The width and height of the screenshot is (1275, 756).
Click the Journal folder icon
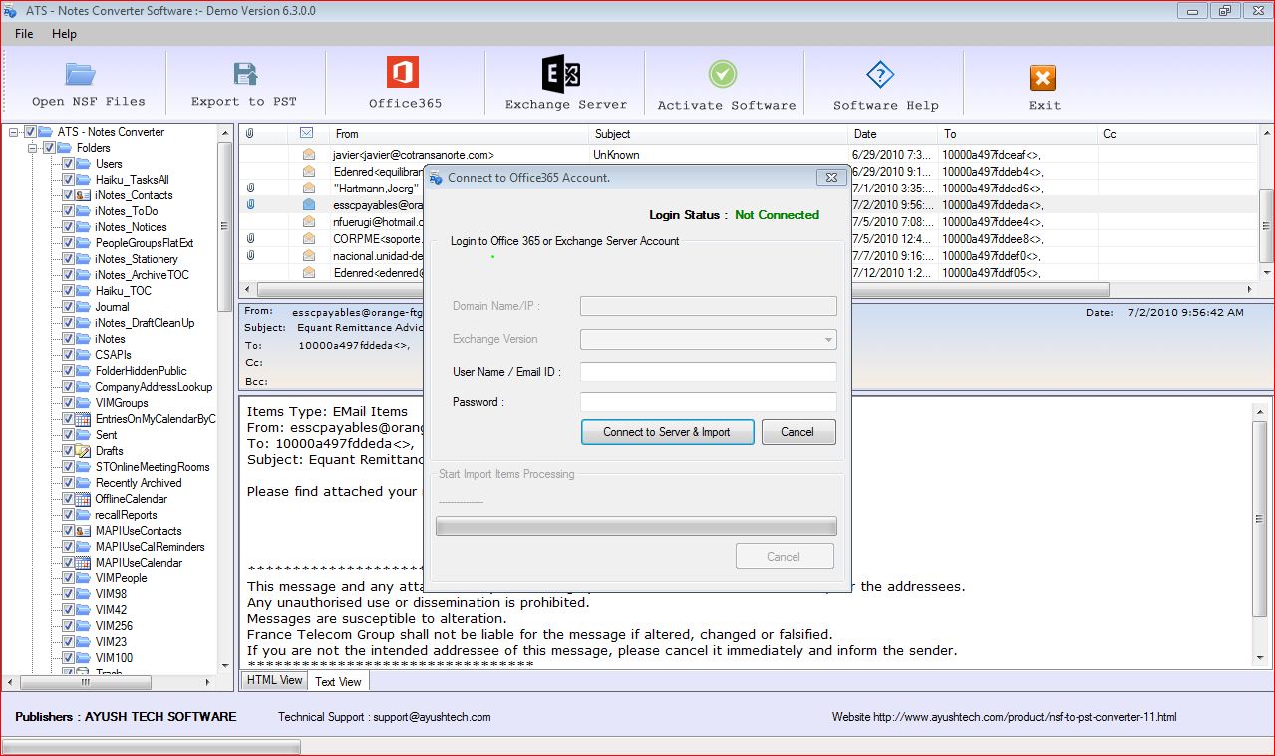(x=84, y=307)
